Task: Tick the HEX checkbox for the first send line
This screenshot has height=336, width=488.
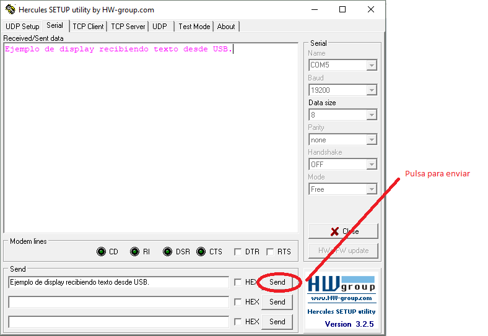Action: pos(238,282)
